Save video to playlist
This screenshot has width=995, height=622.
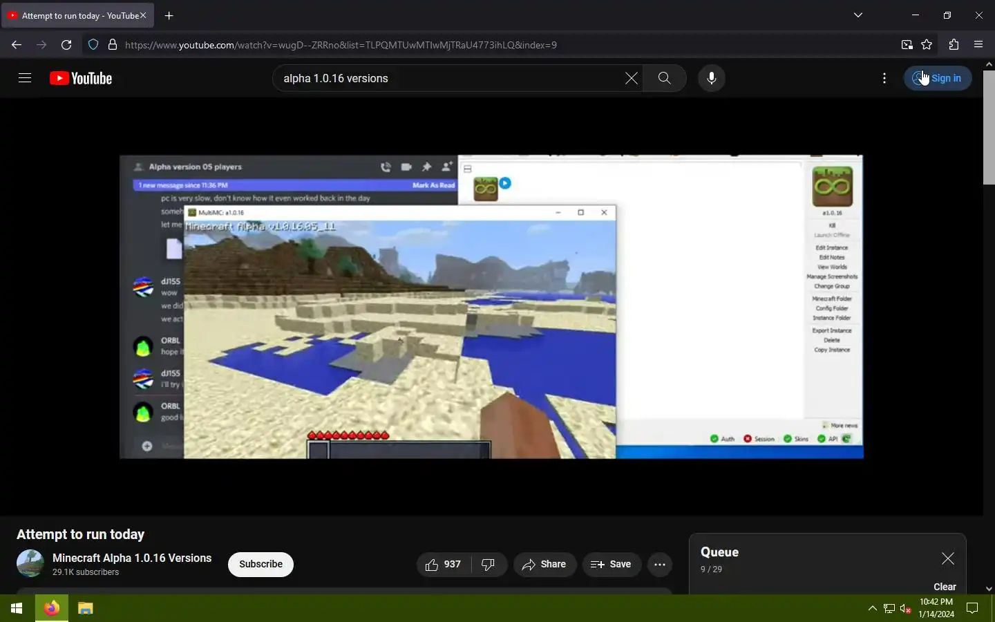tap(612, 565)
